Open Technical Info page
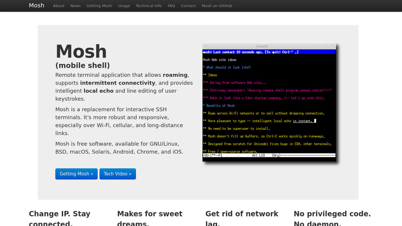The height and width of the screenshot is (226, 402). pyautogui.click(x=149, y=6)
